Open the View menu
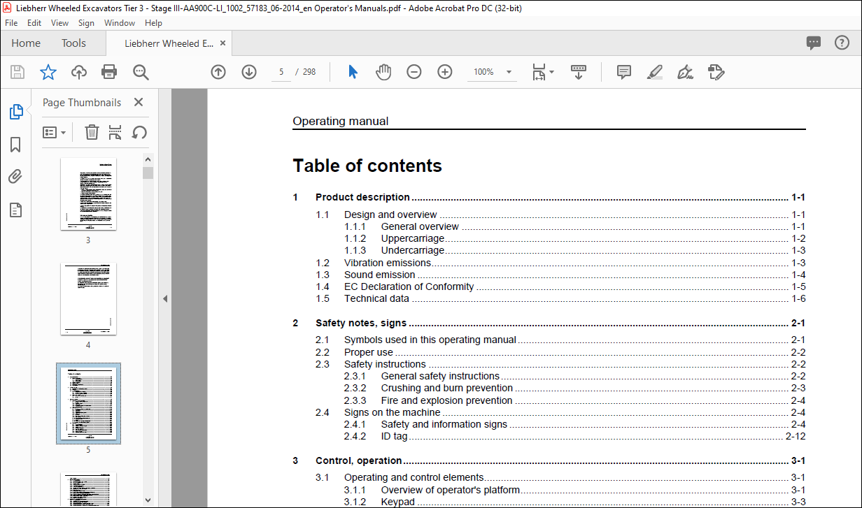The image size is (862, 508). pos(59,23)
